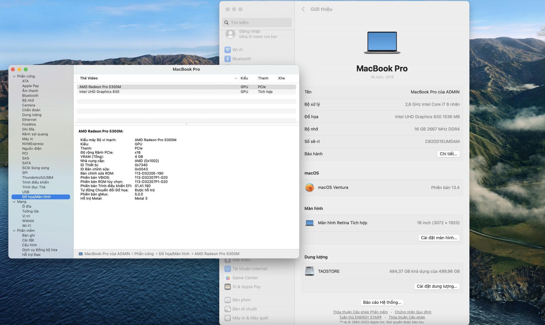545x325 pixels.
Task: Select Đồ họa/Màn hình tree item
Action: pyautogui.click(x=41, y=197)
